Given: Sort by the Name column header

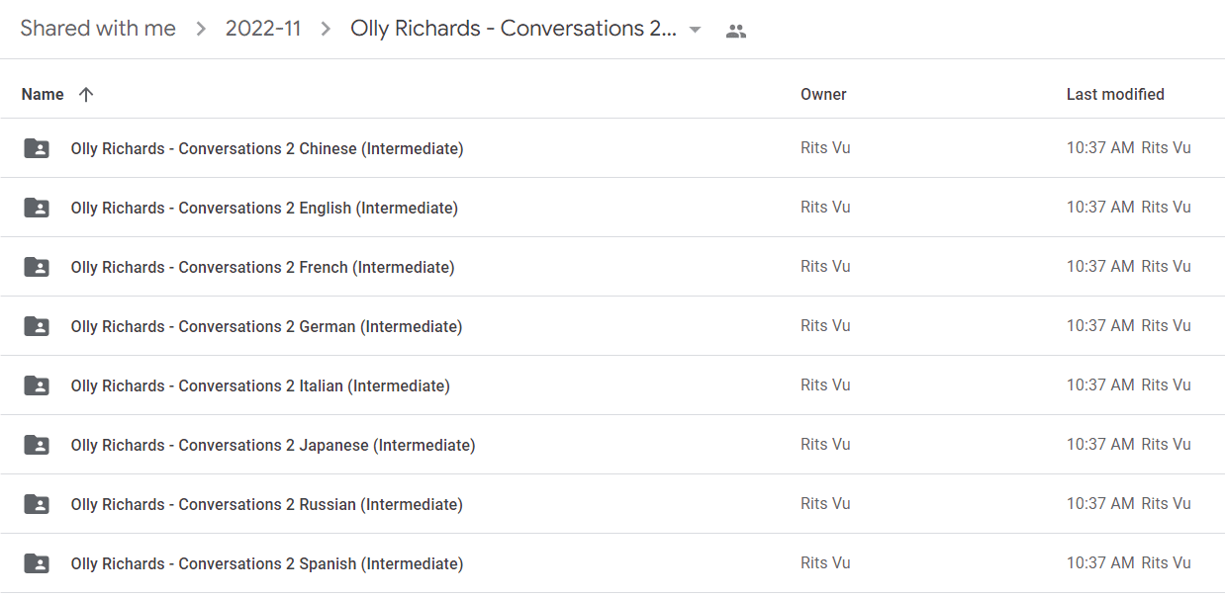Looking at the screenshot, I should (x=43, y=95).
